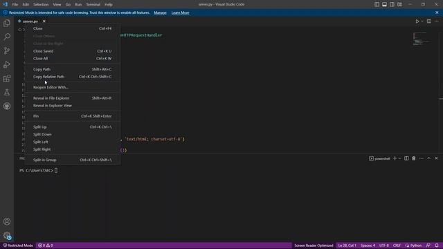Close the server.py tab

pyautogui.click(x=44, y=21)
